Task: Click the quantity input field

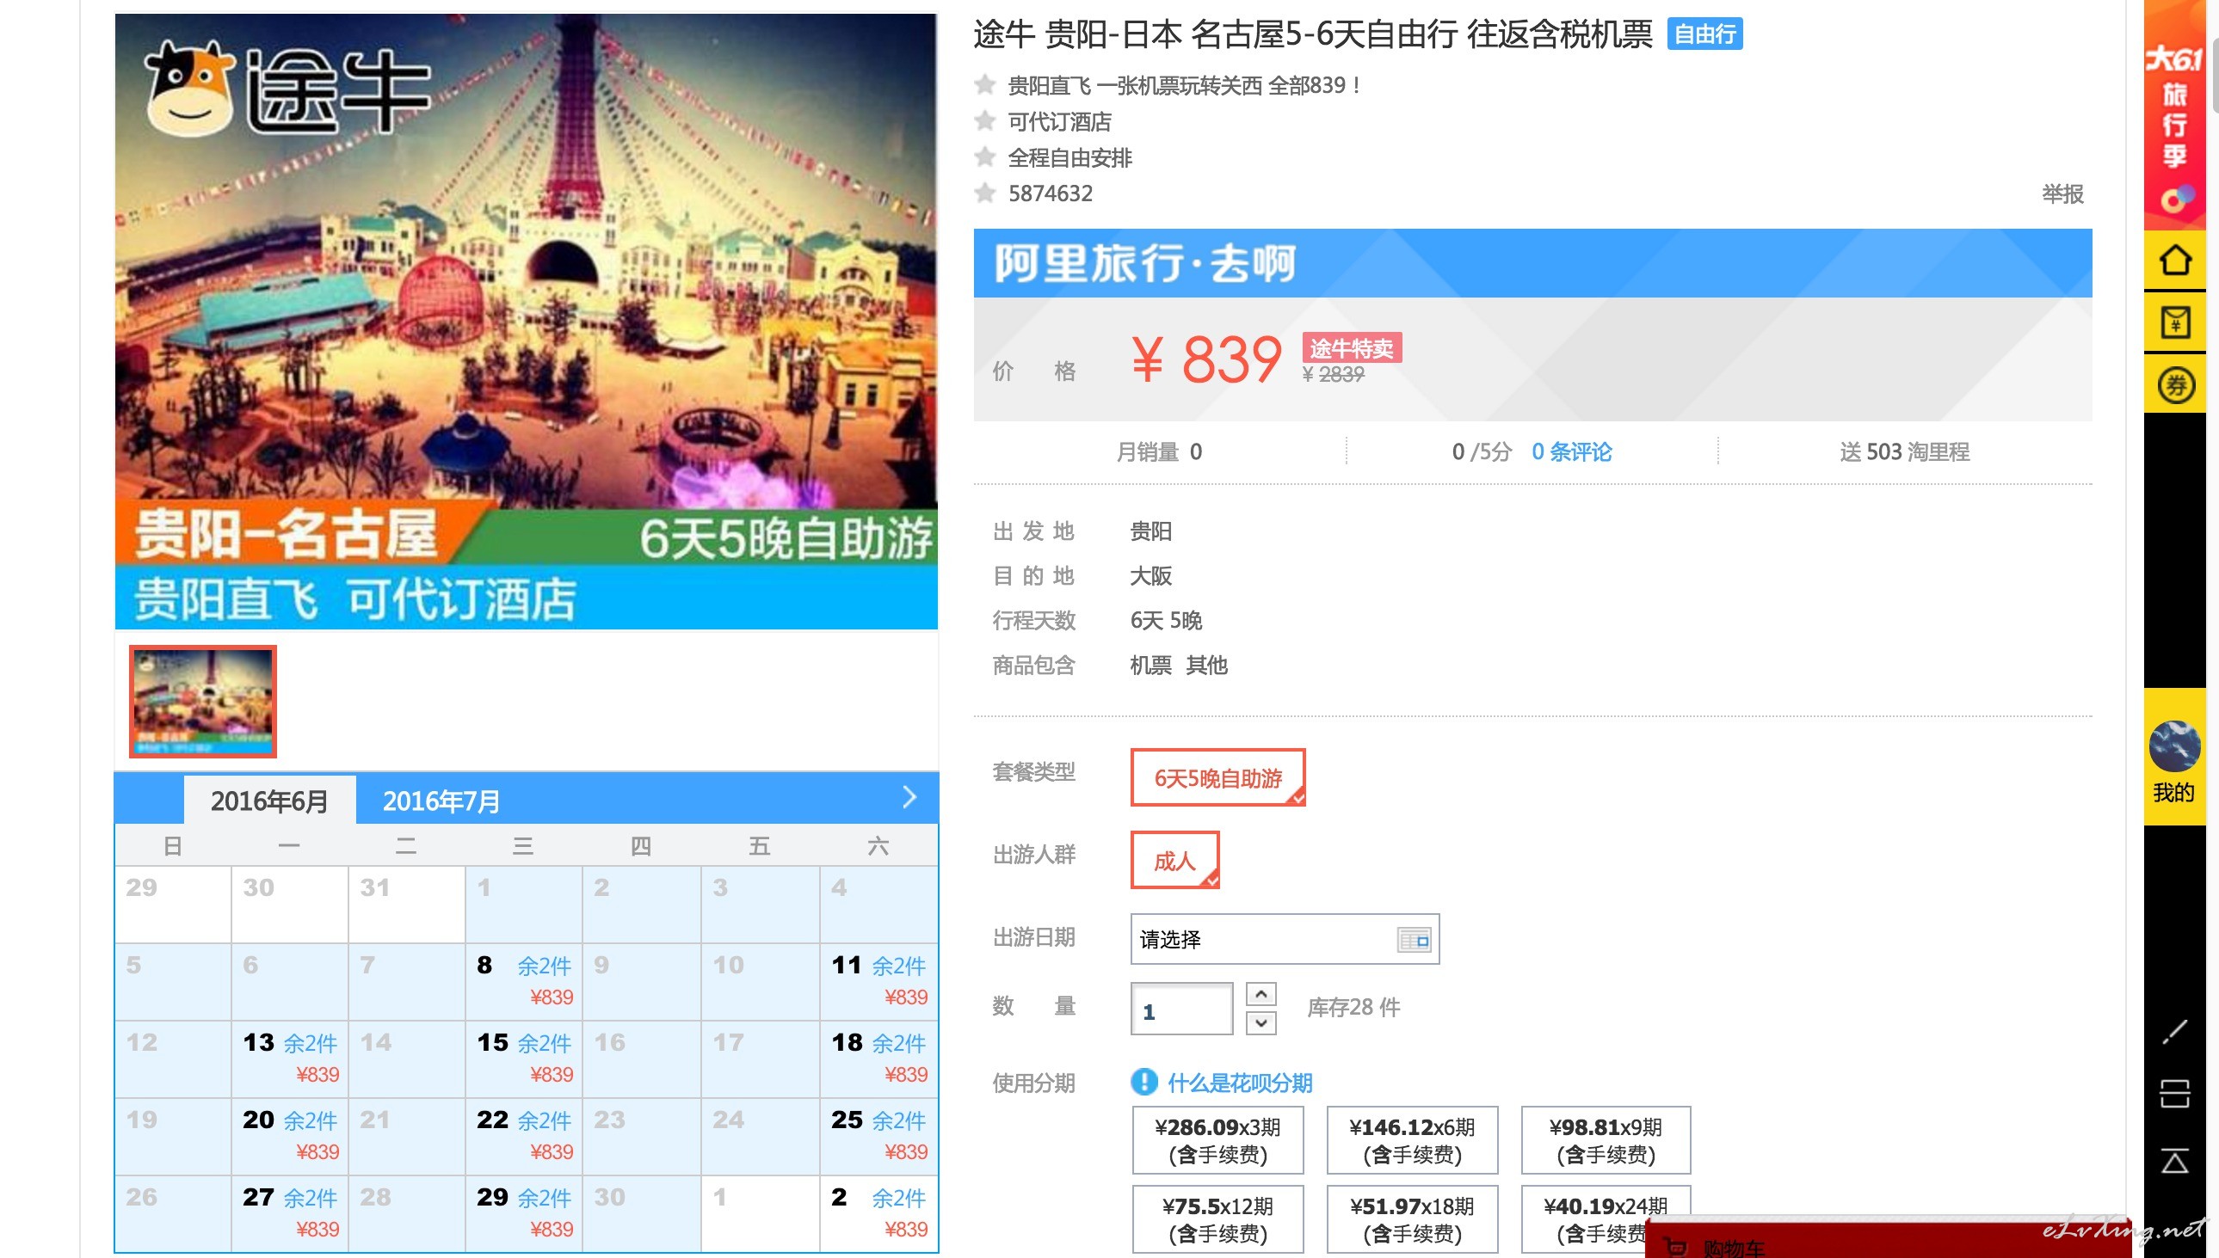Action: click(1181, 1009)
